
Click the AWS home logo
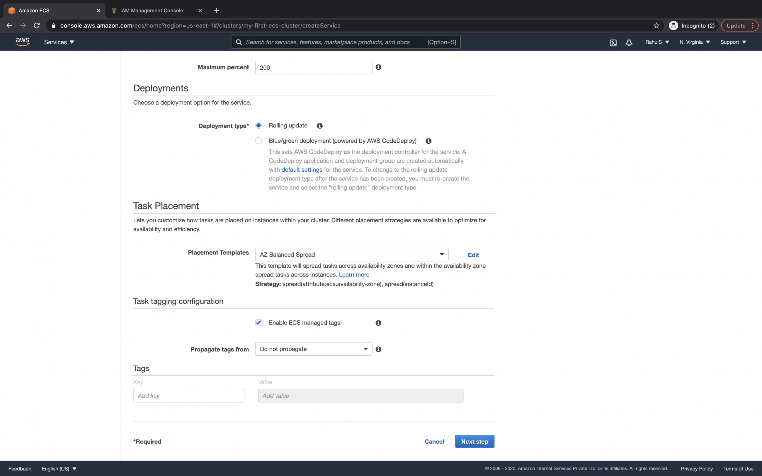[x=22, y=41]
